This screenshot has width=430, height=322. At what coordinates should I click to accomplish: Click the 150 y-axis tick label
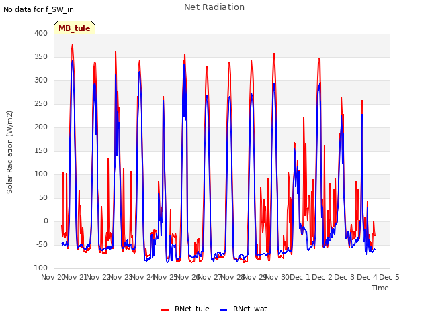(41, 150)
